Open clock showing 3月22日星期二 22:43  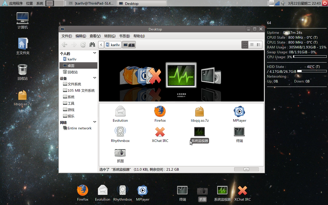click(304, 3)
